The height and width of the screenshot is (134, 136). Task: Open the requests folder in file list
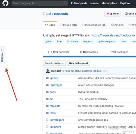[55, 106]
